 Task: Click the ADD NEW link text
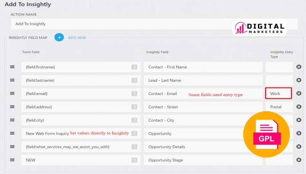(x=77, y=38)
